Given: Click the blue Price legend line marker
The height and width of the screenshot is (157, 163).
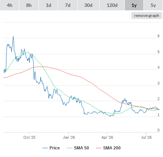Looking at the screenshot, I should [x=45, y=148].
